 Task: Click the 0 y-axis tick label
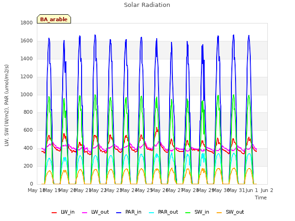[x=31, y=184]
